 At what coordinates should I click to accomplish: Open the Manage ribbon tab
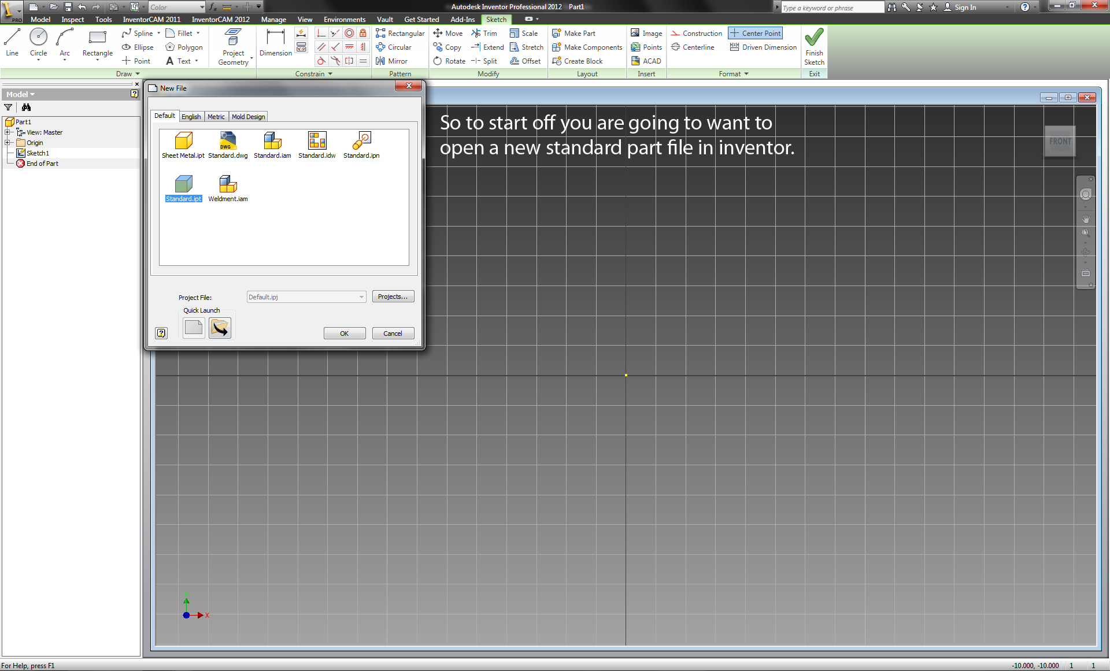click(x=273, y=20)
